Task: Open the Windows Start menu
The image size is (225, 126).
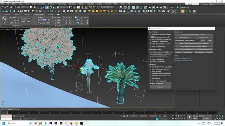Action: 4,123
